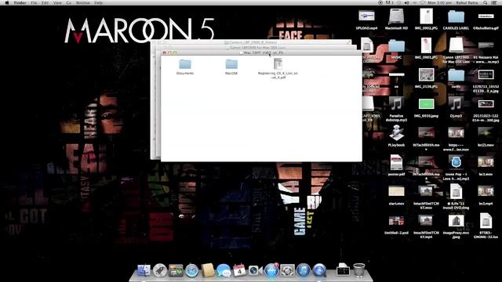Open the Calendar app in the dock
This screenshot has width=502, height=282.
(239, 270)
